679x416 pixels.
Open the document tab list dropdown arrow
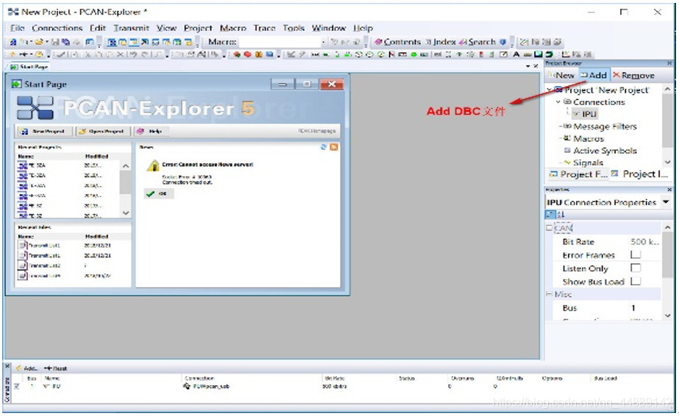coord(528,66)
